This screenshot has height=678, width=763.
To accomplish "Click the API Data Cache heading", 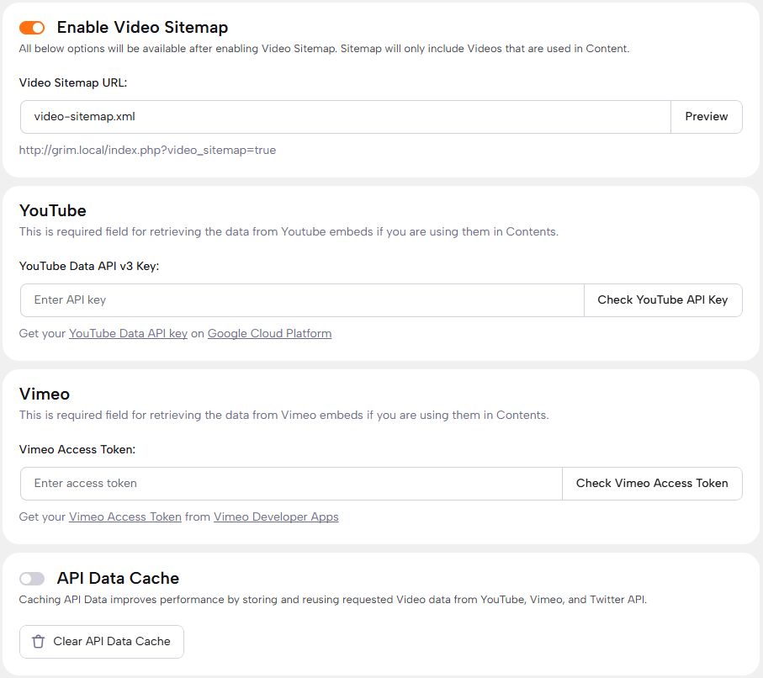I will (118, 579).
